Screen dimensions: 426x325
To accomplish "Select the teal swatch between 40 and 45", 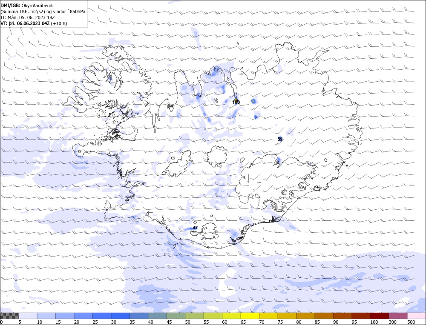I will coord(158,316).
